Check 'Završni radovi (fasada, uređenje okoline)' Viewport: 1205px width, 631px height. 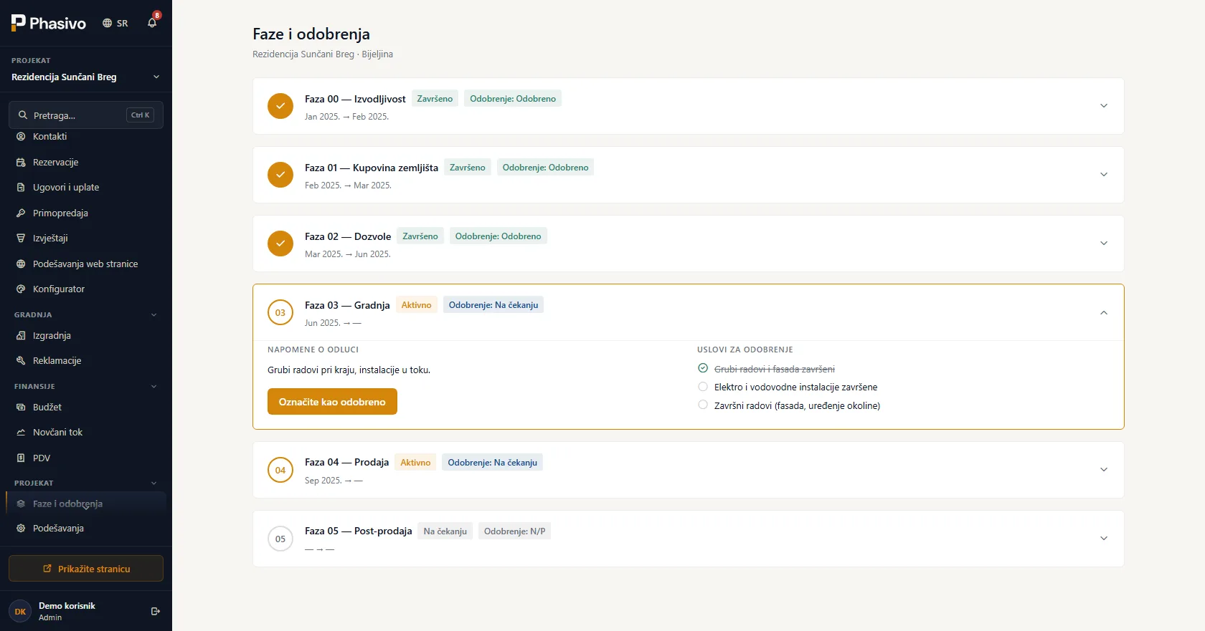(x=703, y=405)
